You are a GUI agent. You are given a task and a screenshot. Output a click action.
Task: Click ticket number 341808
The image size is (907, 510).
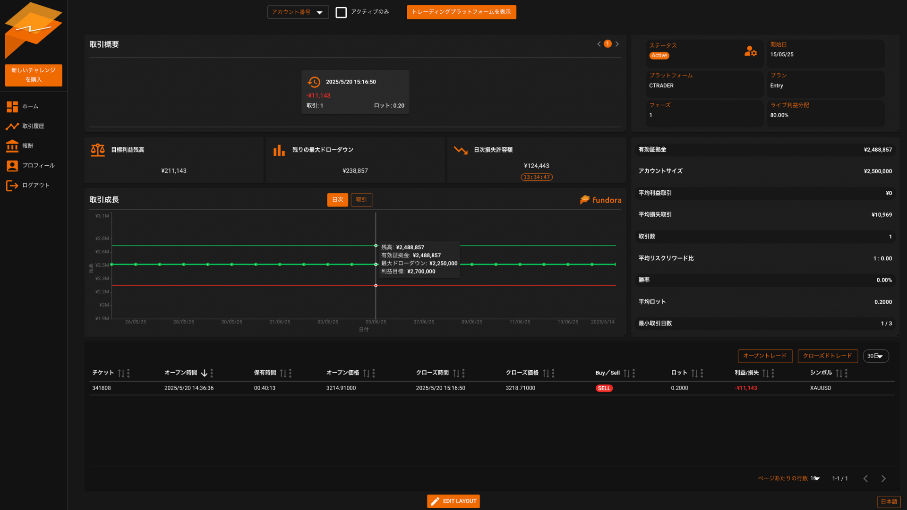pyautogui.click(x=102, y=388)
